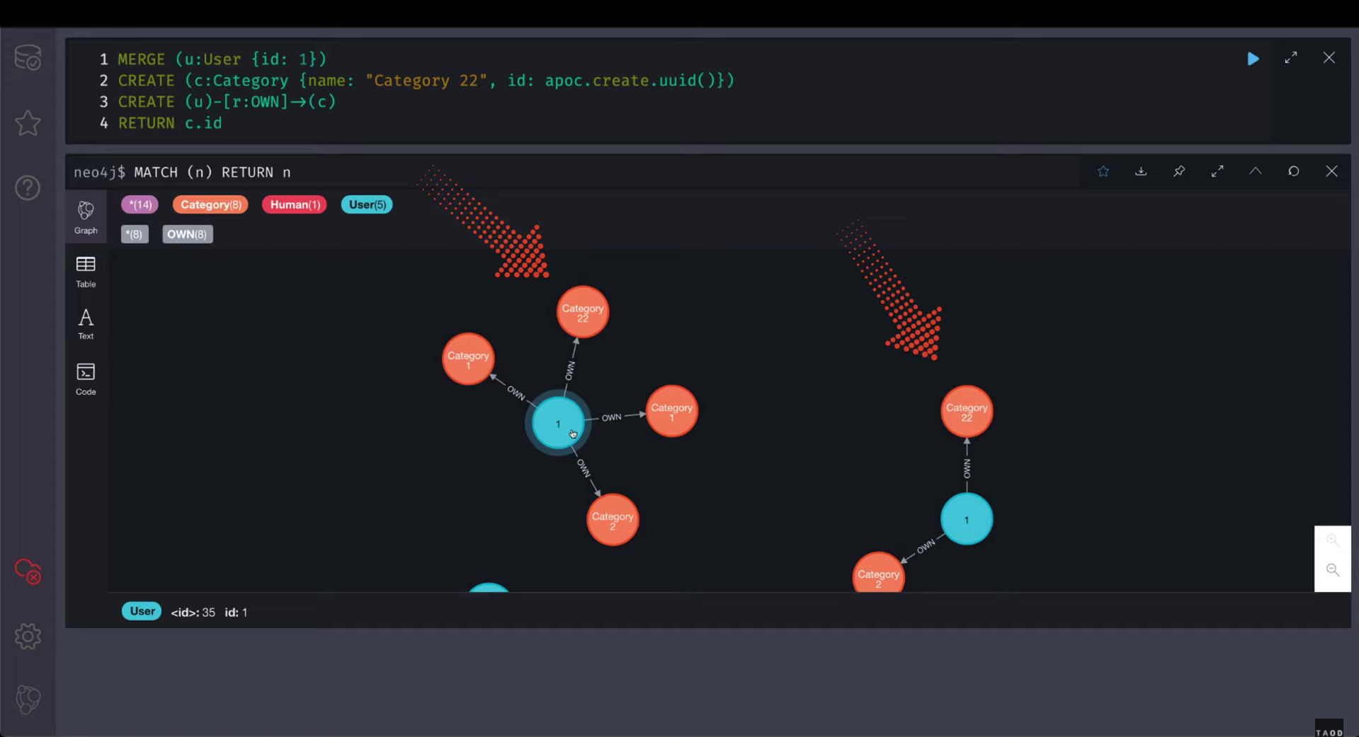Open the database information sidebar panel
This screenshot has width=1359, height=737.
click(x=28, y=57)
